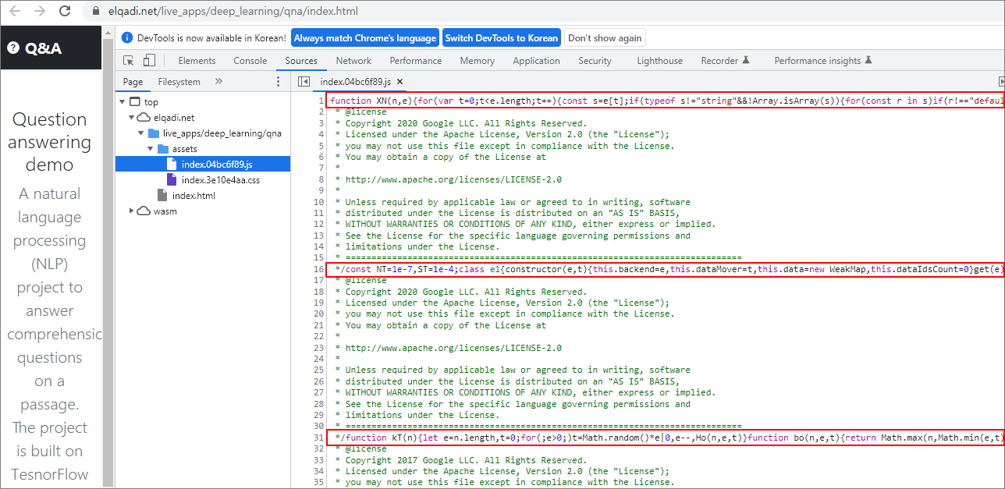
Task: Click line number 1 in the gutter
Action: (321, 101)
